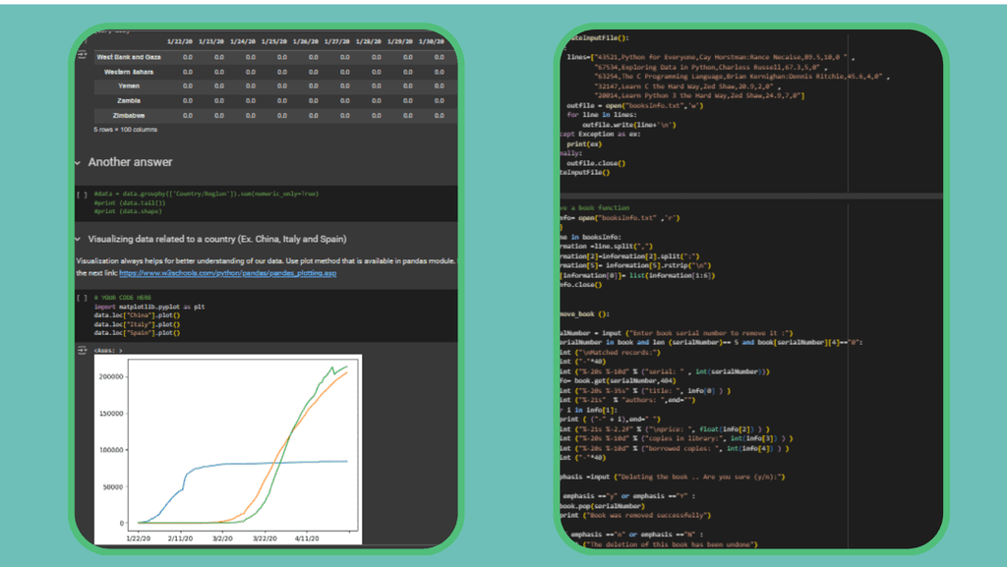Viewport: 1007px width, 567px height.
Task: Click the "Learn Python 3 the Hard Way" line
Action: coord(699,95)
